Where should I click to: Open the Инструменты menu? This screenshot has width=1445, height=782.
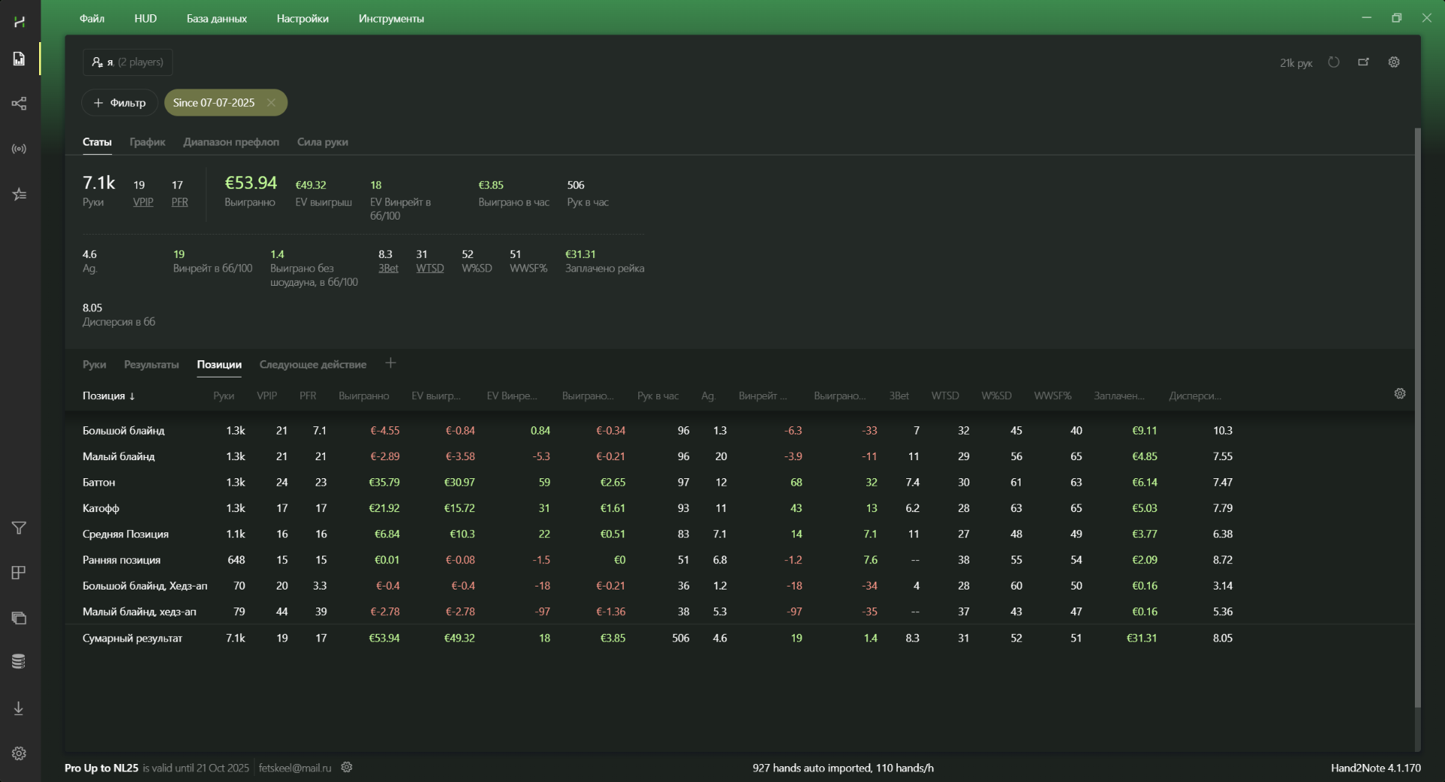click(x=391, y=19)
